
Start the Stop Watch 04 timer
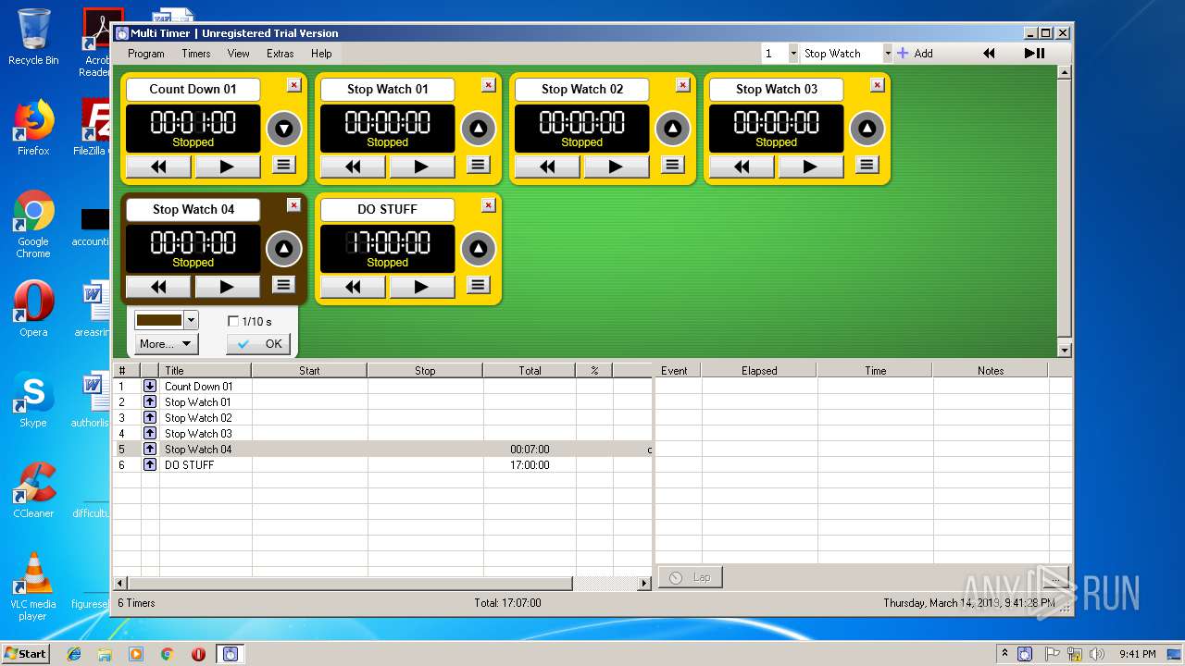[x=227, y=287]
